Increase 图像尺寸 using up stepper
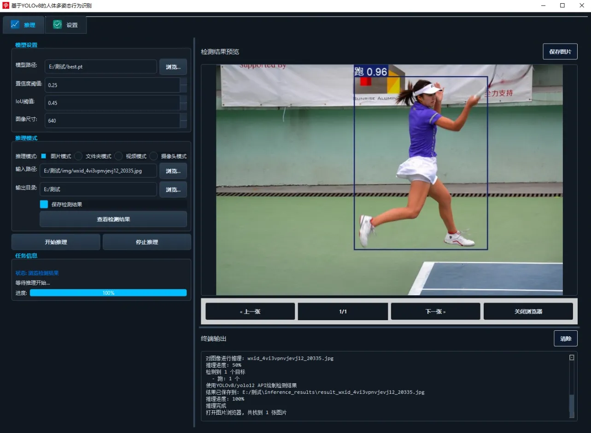The image size is (591, 433). point(183,117)
